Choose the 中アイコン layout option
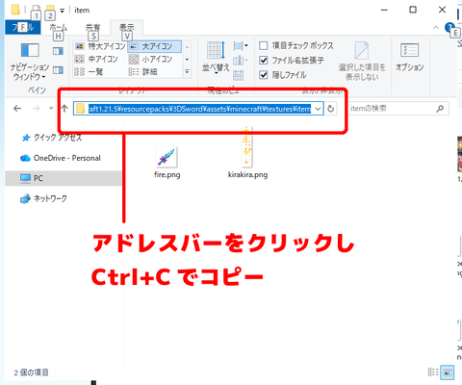The image size is (462, 385). (96, 59)
